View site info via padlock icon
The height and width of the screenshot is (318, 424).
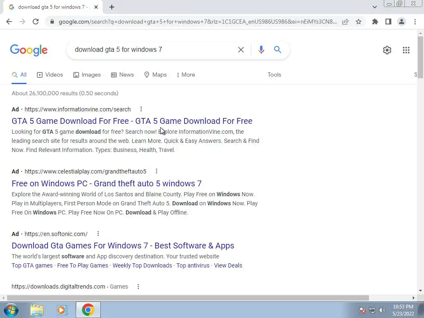pyautogui.click(x=52, y=22)
